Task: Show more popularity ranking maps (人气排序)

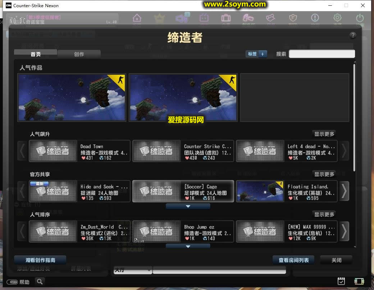Action: pyautogui.click(x=324, y=215)
